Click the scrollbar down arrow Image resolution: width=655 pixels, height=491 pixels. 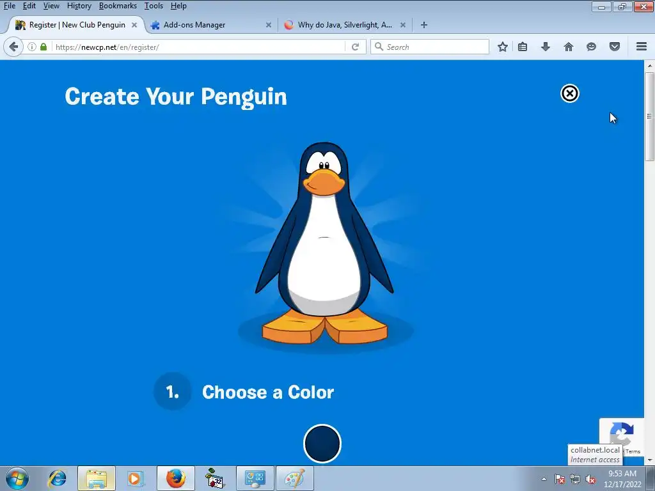(649, 460)
